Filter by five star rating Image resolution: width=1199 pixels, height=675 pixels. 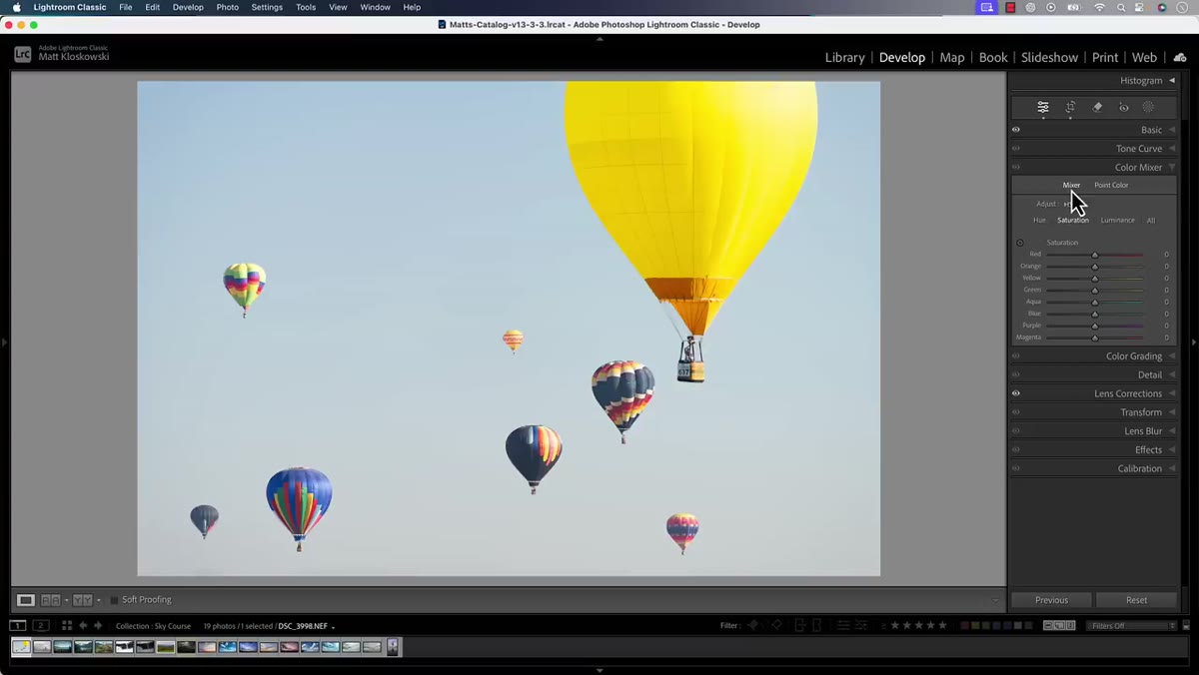tap(942, 626)
